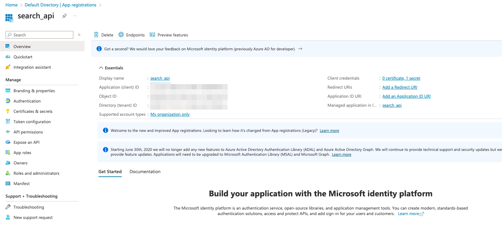Collapse the sidebar with the double chevron
The width and height of the screenshot is (502, 226).
(79, 35)
